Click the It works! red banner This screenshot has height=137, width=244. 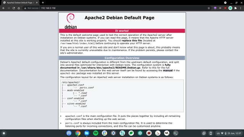(x=122, y=31)
